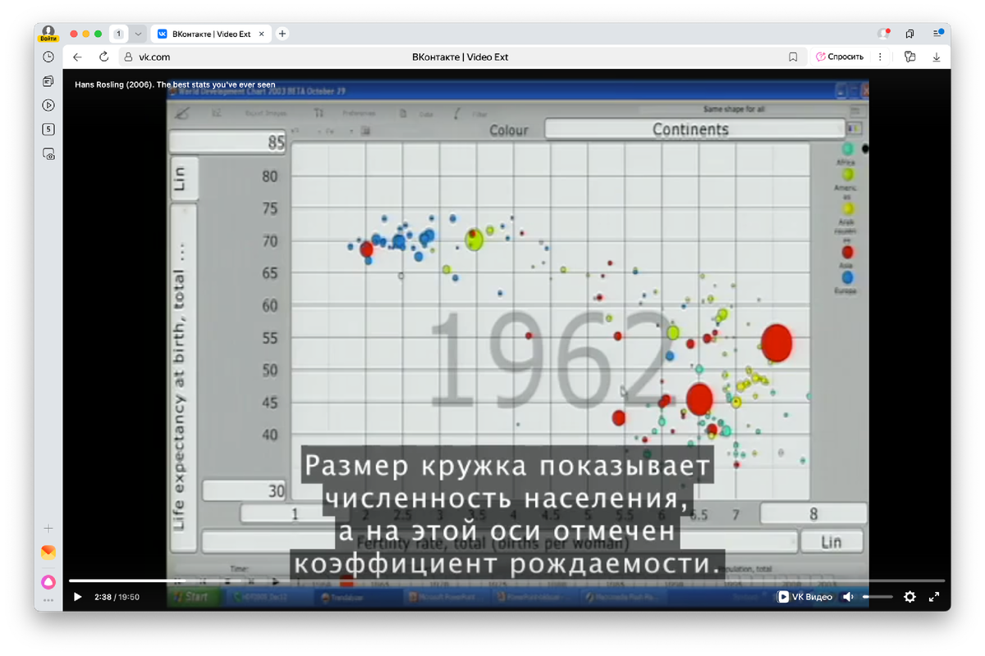This screenshot has width=985, height=656.
Task: Open browsing history from the sidebar
Action: (48, 56)
